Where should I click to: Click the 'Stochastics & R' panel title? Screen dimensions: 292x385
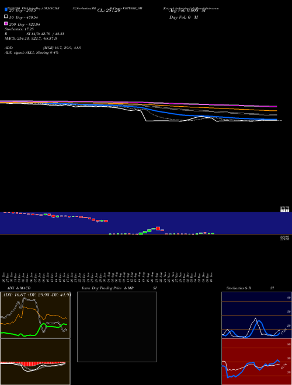[x=238, y=288]
